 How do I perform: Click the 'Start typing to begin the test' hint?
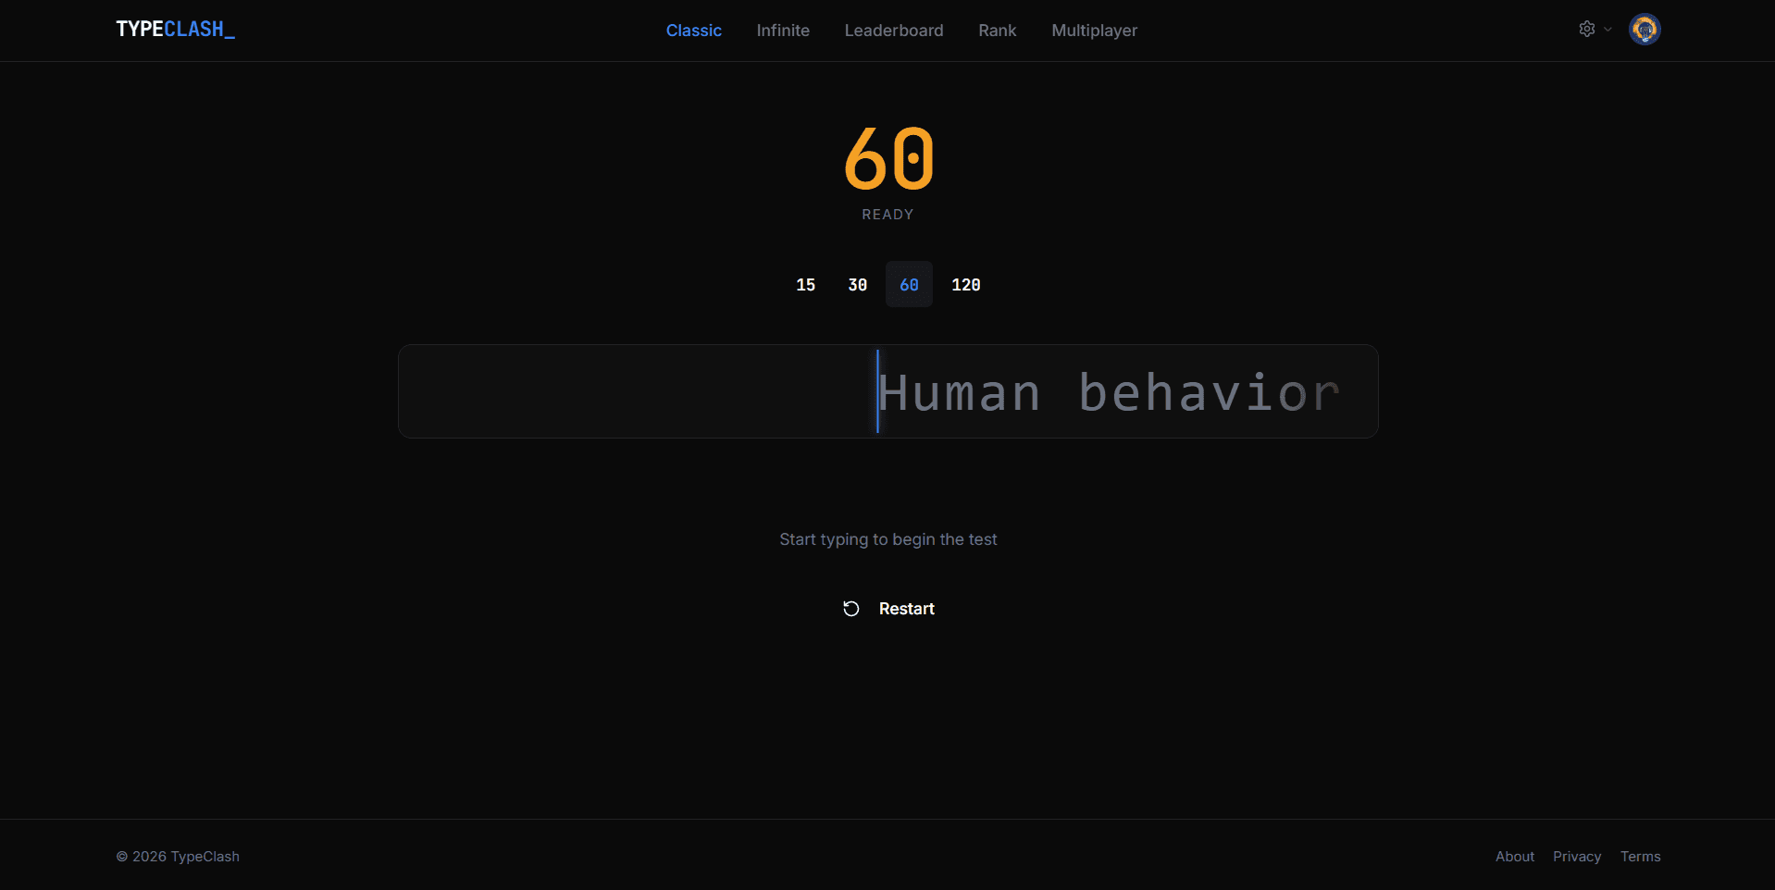tap(888, 539)
